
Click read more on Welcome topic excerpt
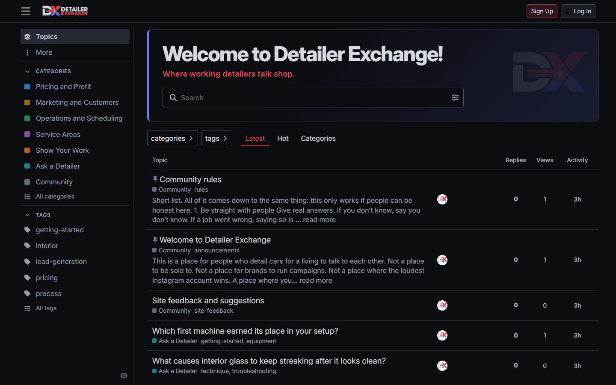click(316, 281)
